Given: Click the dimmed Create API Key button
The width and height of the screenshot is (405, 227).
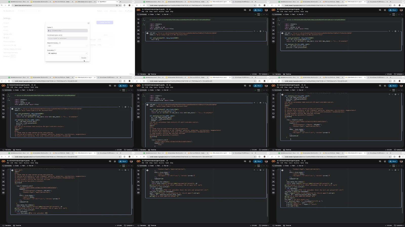Looking at the screenshot, I should click(105, 22).
